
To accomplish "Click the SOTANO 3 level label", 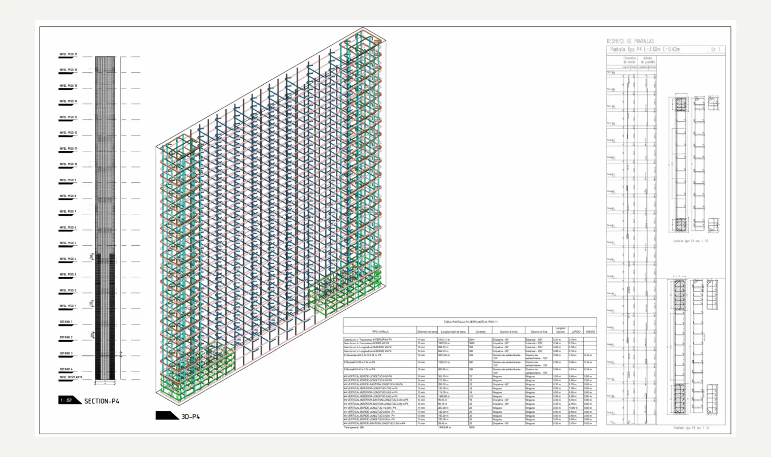I will pyautogui.click(x=66, y=353).
